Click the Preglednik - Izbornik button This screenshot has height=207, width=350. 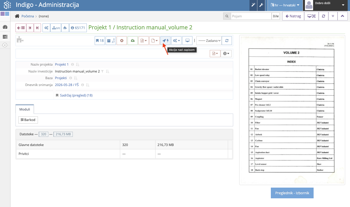[292, 193]
